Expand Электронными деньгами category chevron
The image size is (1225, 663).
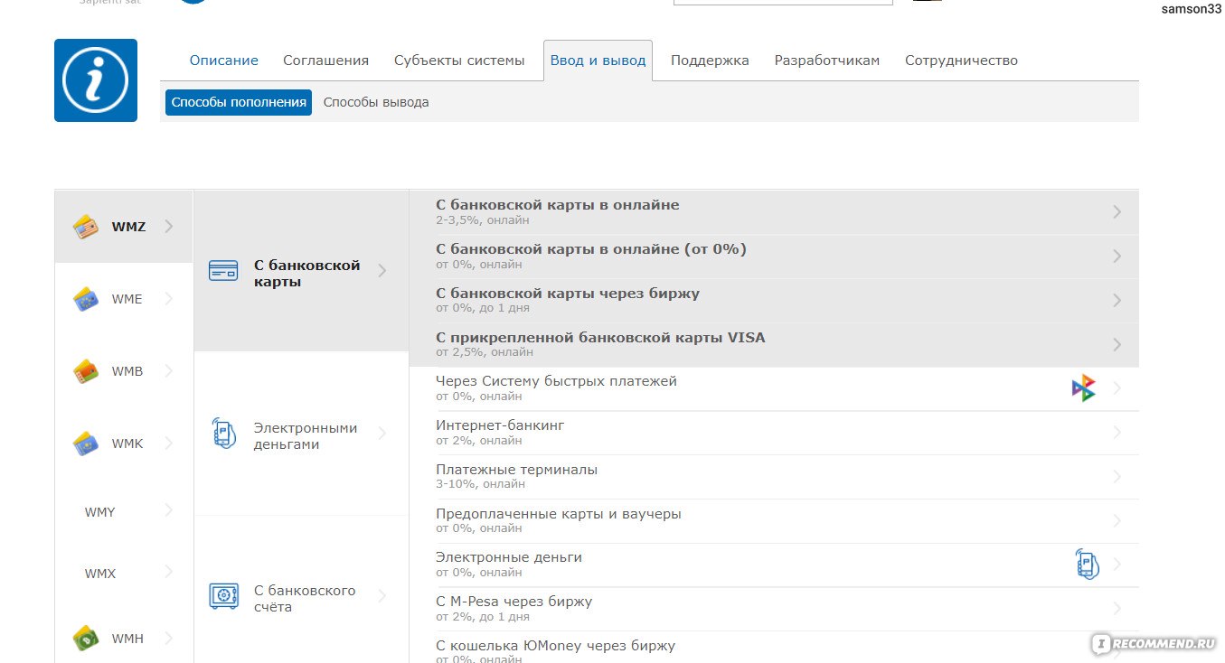tap(382, 434)
